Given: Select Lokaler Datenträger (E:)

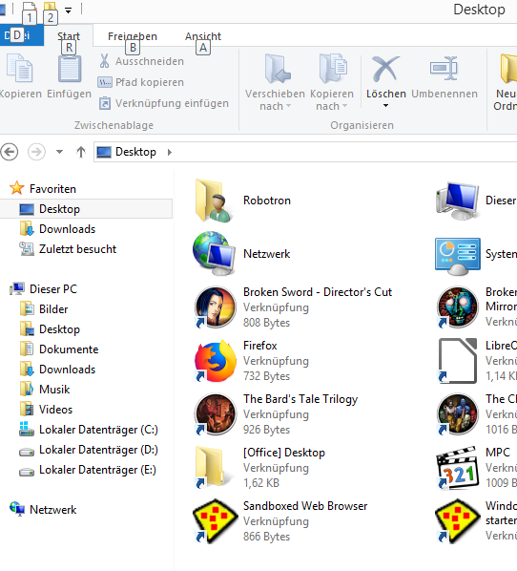Looking at the screenshot, I should [x=97, y=470].
